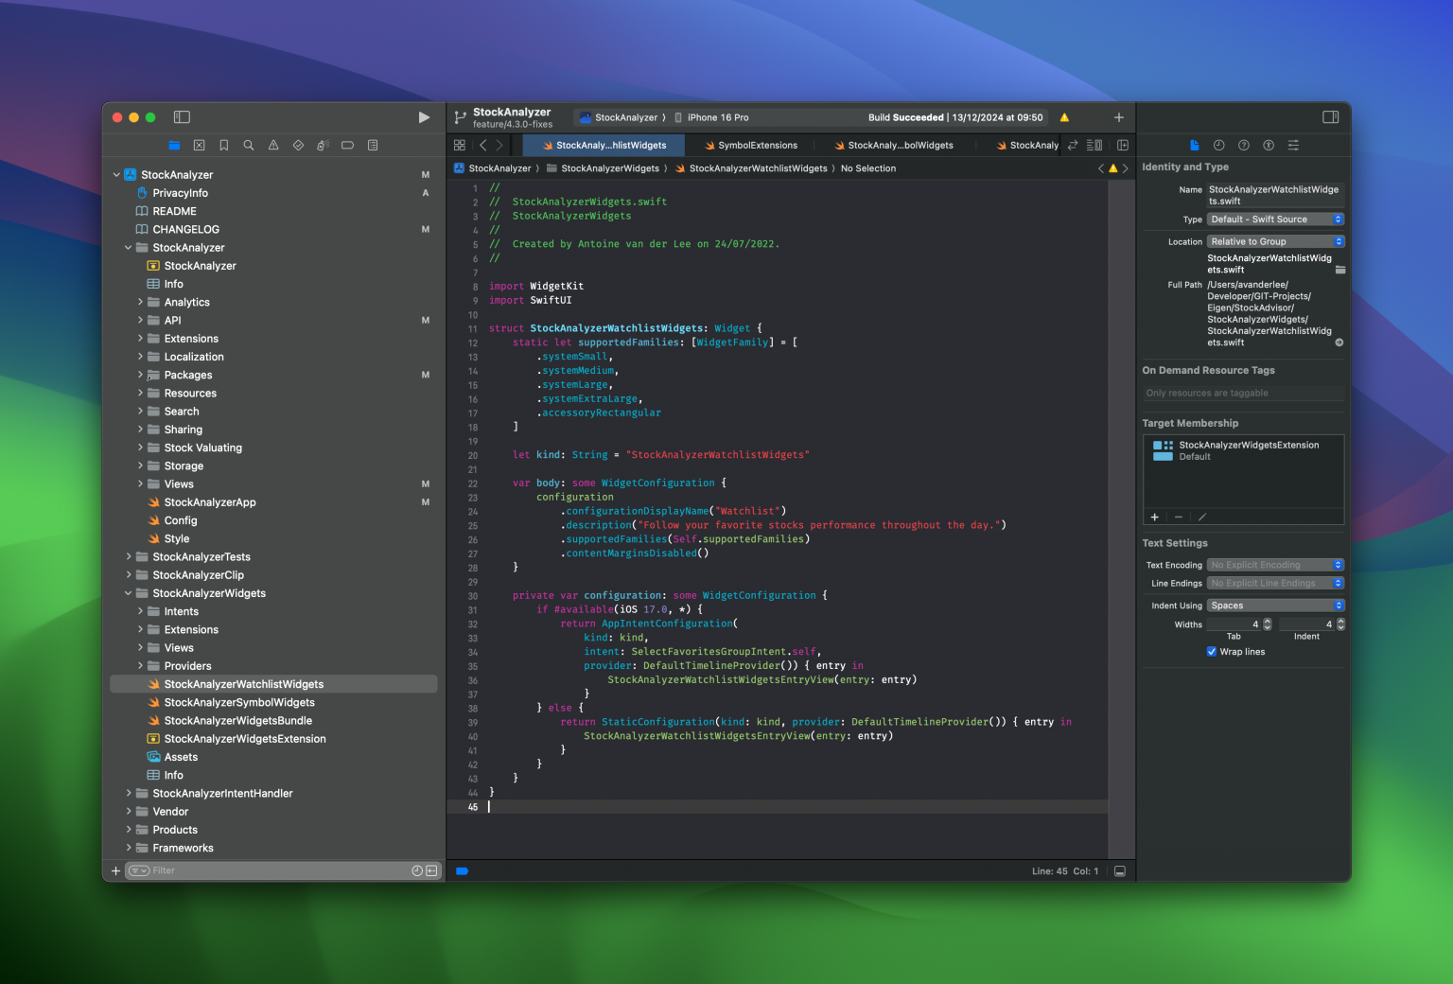Image resolution: width=1453 pixels, height=984 pixels.
Task: Show the Issue navigator warning triangle icon
Action: [x=273, y=145]
